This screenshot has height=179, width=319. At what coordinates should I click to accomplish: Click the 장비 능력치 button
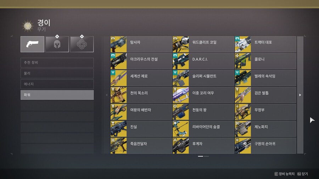coord(284,174)
